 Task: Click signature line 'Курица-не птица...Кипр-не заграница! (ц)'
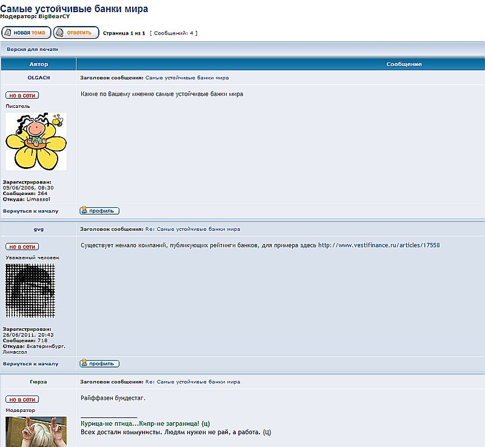click(145, 423)
